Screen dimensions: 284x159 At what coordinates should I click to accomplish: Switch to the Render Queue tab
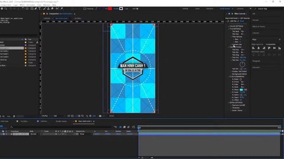(61, 121)
